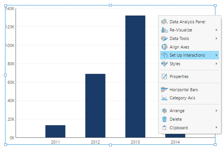The image size is (224, 151).
Task: Click the Delete trash can icon
Action: [x=164, y=119]
